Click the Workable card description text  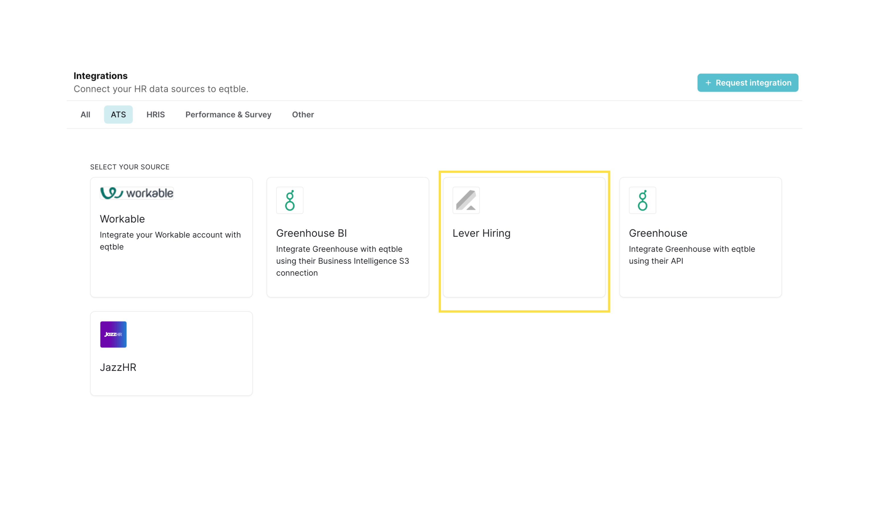pos(170,241)
